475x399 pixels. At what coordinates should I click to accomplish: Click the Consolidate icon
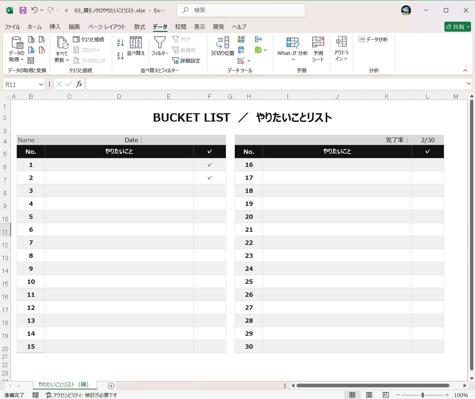point(258,39)
